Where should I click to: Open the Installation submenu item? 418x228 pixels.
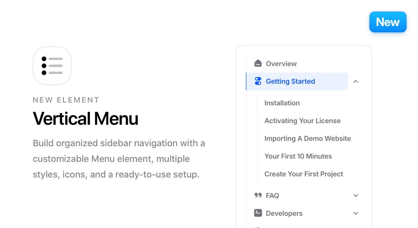pyautogui.click(x=282, y=103)
